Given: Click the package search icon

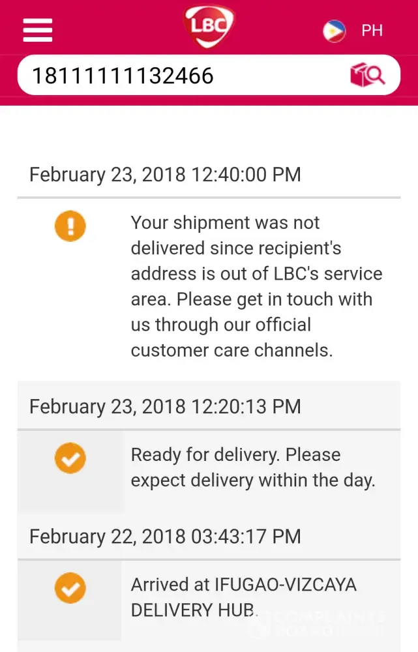Looking at the screenshot, I should click(x=368, y=76).
